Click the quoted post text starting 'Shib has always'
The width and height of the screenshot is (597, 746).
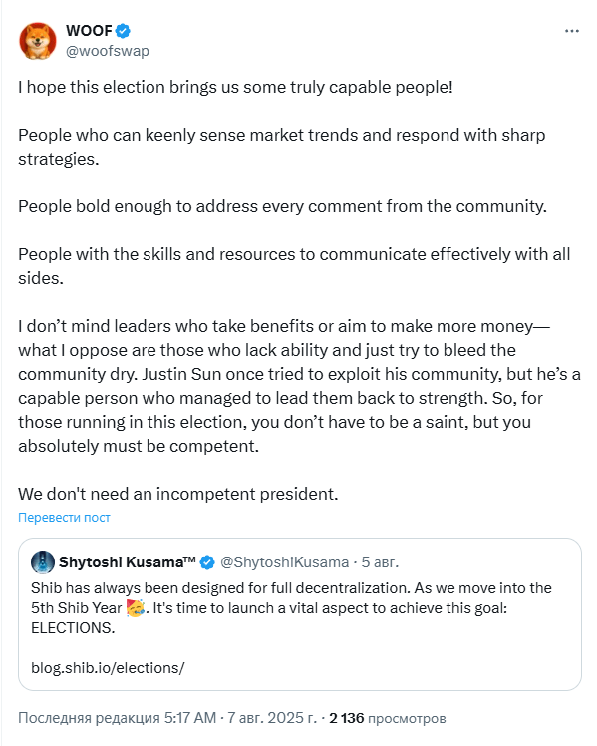point(291,608)
